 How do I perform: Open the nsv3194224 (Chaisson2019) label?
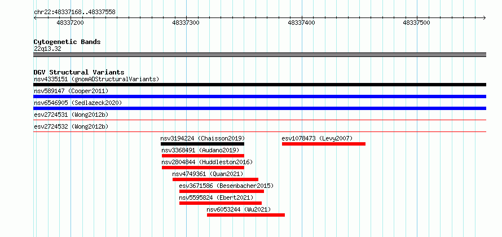202,138
